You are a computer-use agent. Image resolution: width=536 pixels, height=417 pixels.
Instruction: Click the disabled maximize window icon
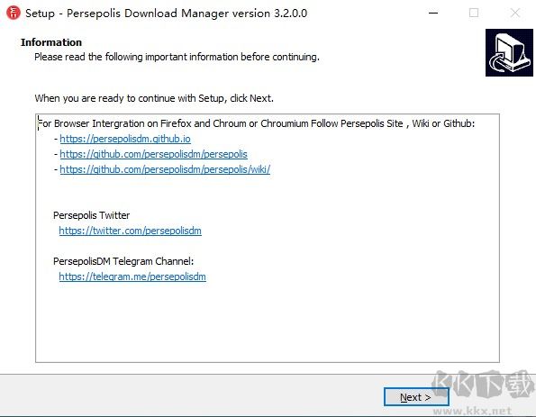[x=474, y=13]
